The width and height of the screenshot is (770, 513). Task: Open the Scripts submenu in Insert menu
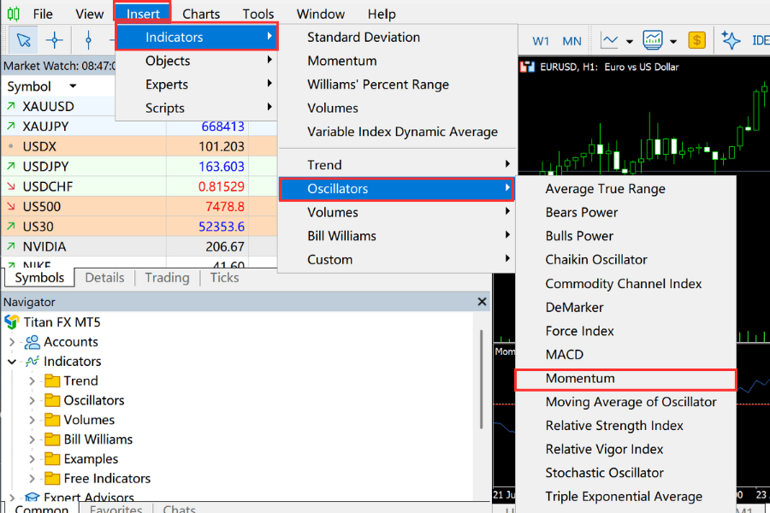point(197,108)
